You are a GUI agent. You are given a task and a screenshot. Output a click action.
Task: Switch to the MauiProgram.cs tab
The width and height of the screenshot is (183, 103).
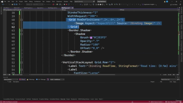pos(28,8)
